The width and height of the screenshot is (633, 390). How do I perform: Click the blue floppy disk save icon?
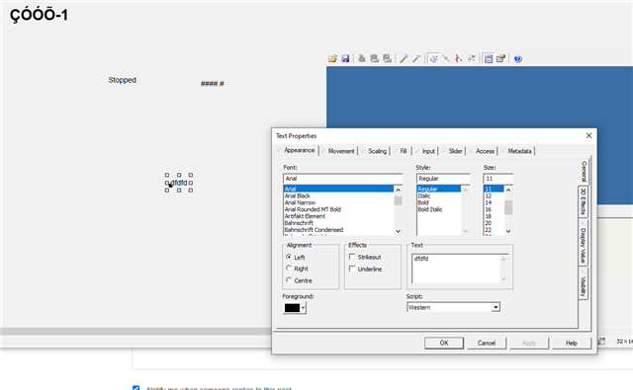click(345, 59)
